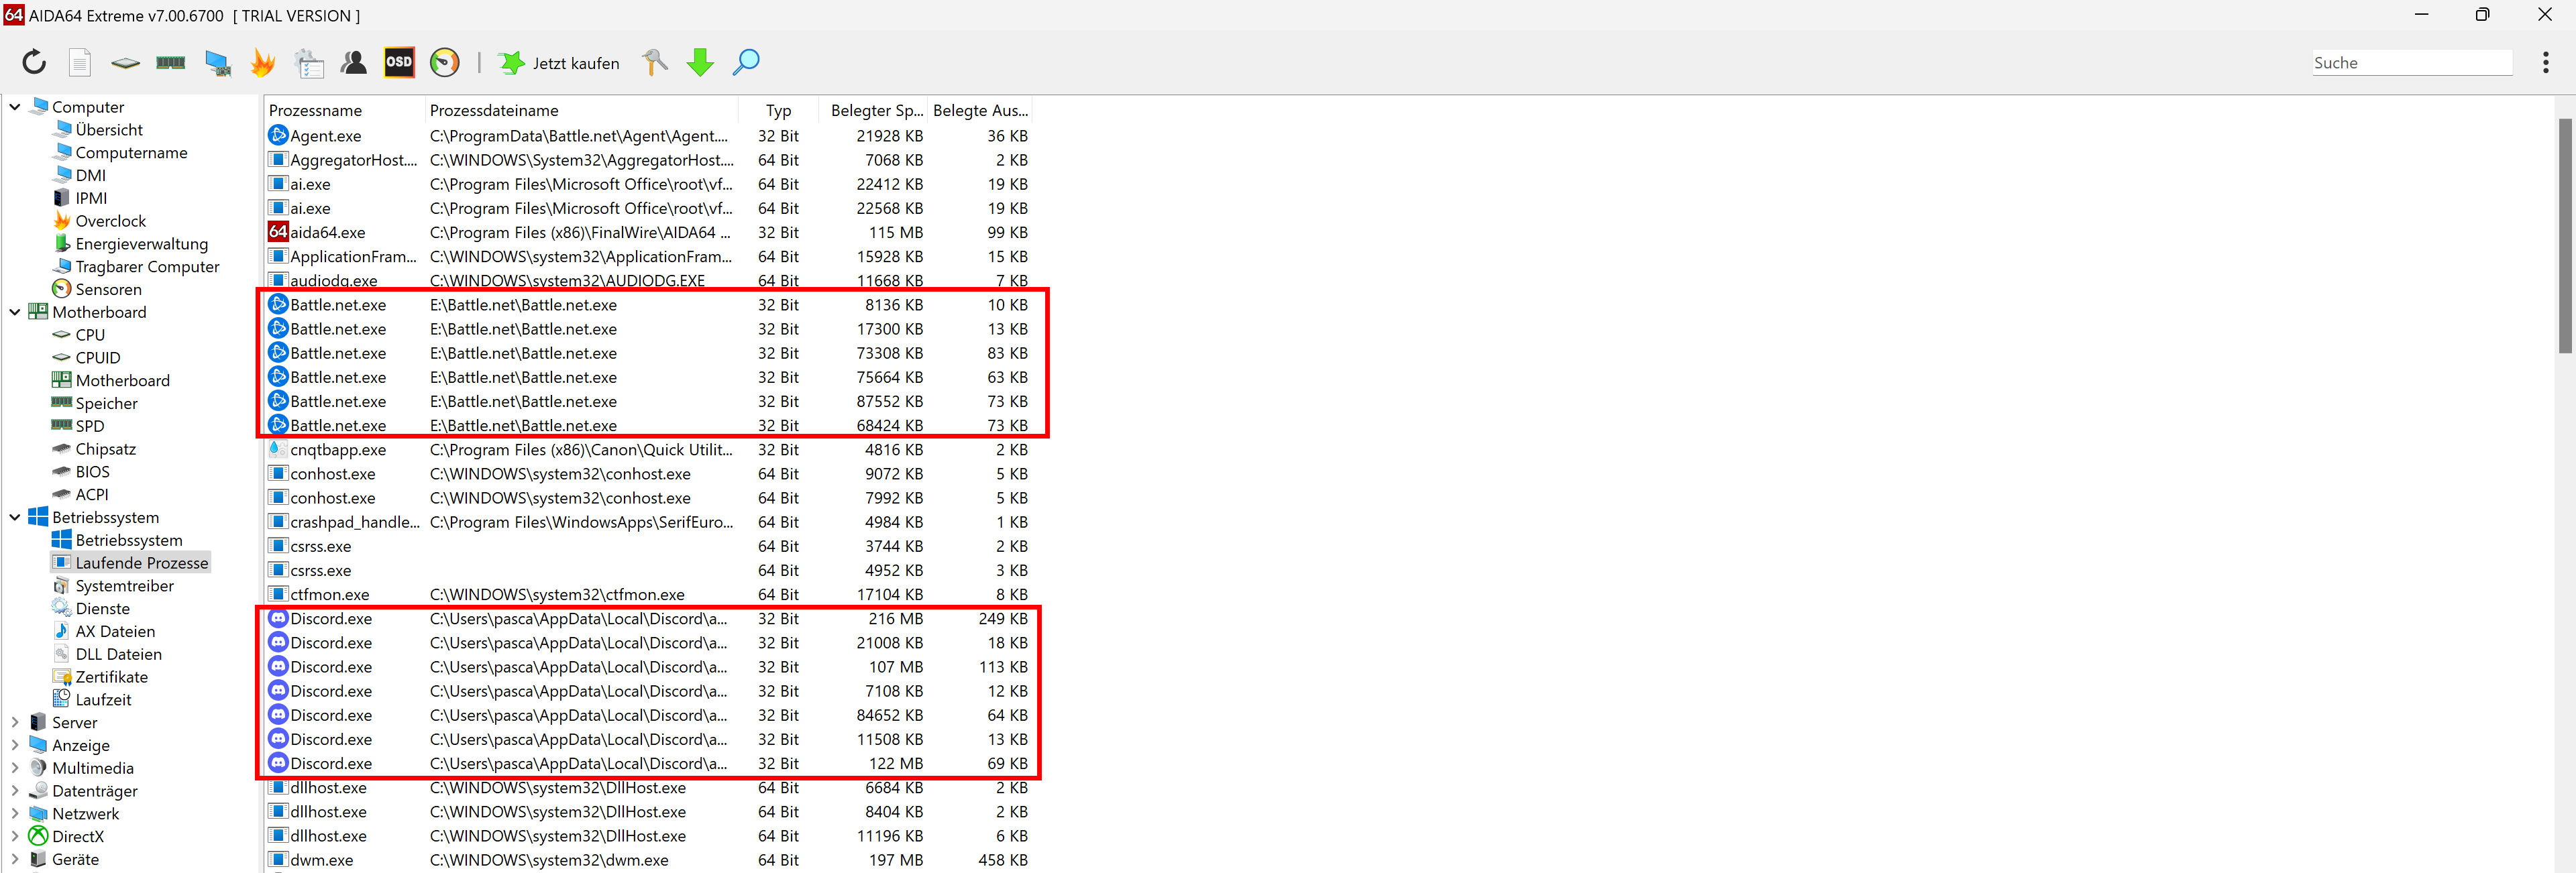Viewport: 2576px width, 873px height.
Task: Click the memory module toolbar icon
Action: pyautogui.click(x=171, y=63)
